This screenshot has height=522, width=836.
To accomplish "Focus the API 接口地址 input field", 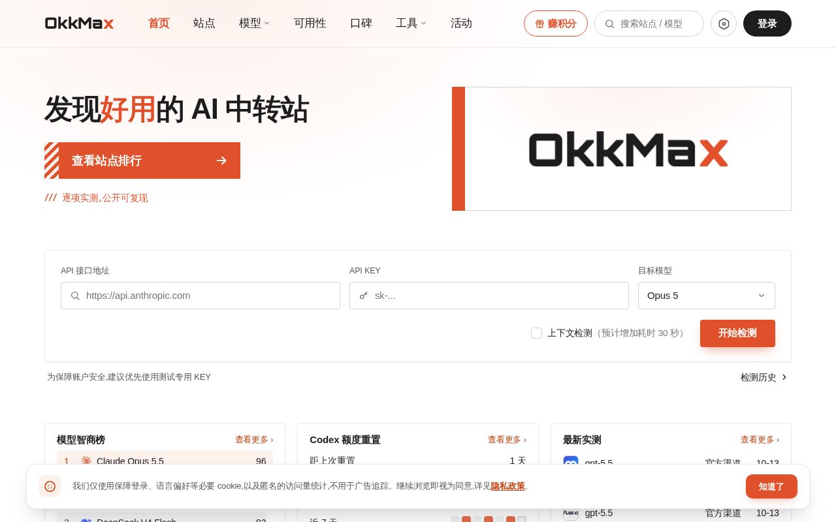I will 201,296.
